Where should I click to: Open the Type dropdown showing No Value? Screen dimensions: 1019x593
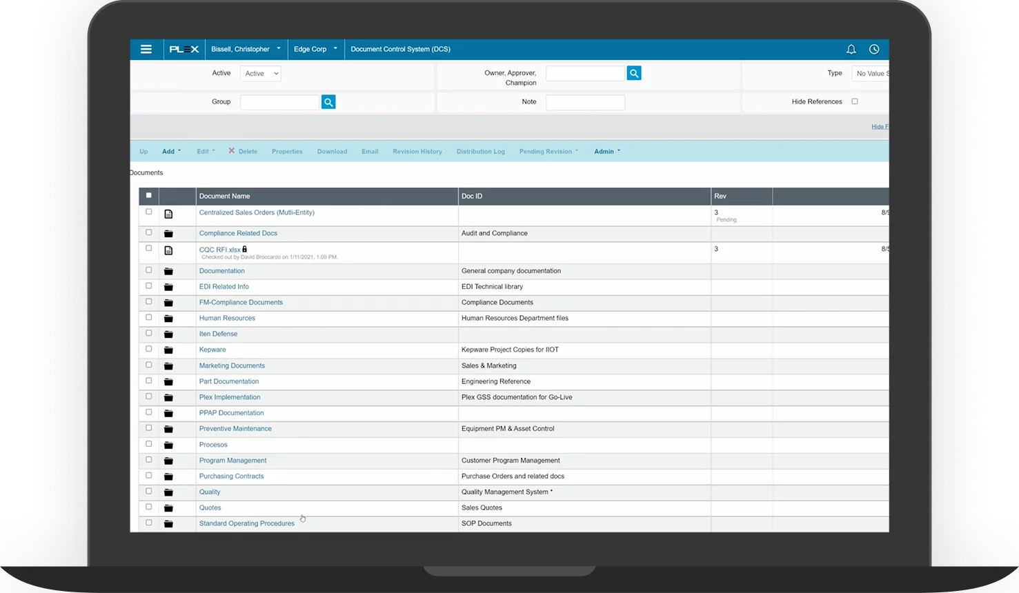click(x=871, y=73)
